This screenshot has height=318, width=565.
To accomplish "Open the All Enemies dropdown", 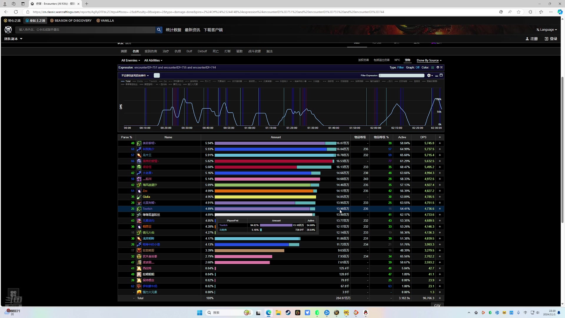I will coord(131,60).
